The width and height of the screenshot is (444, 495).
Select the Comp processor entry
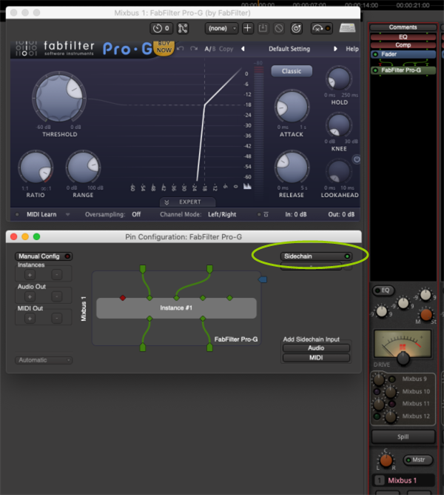click(x=403, y=45)
